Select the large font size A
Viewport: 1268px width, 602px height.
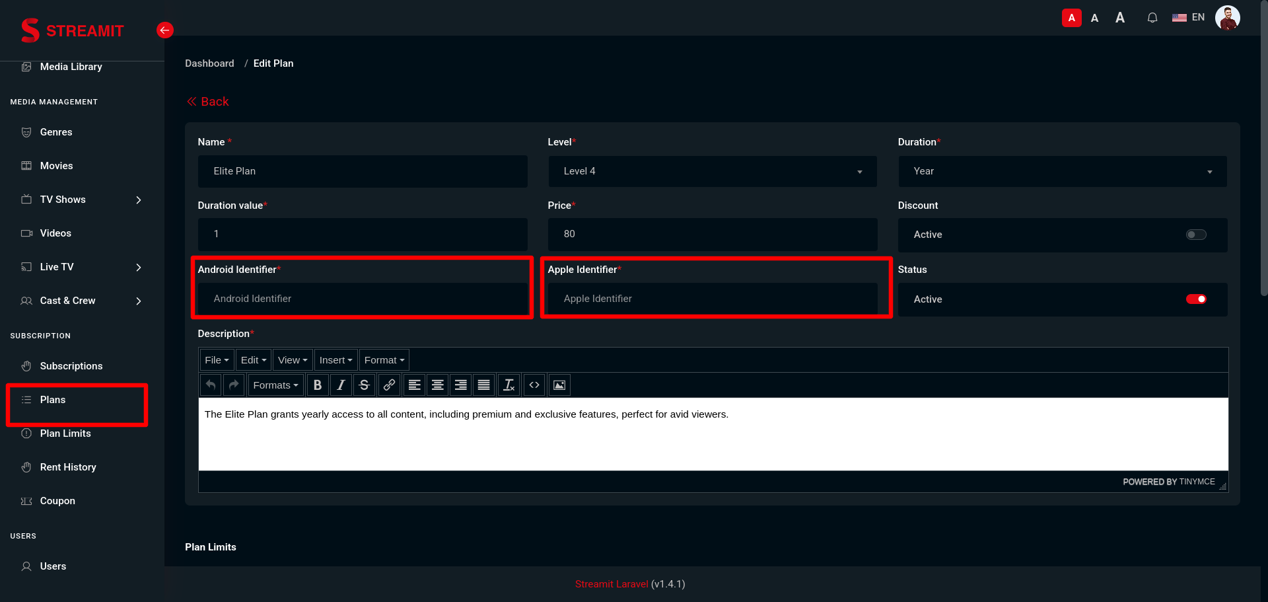pyautogui.click(x=1120, y=18)
